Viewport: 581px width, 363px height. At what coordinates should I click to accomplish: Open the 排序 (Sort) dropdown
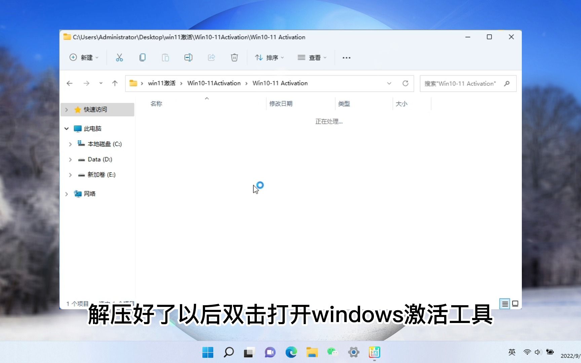(x=270, y=57)
